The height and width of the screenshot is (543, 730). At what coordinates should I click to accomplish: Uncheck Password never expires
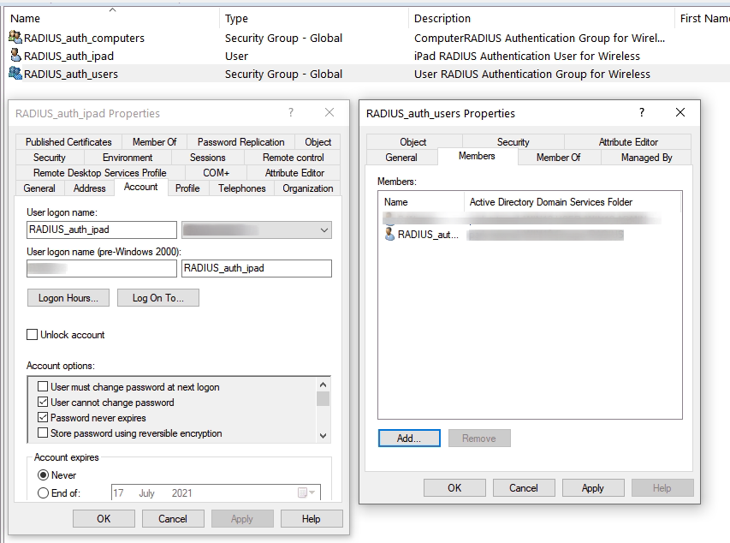[43, 417]
